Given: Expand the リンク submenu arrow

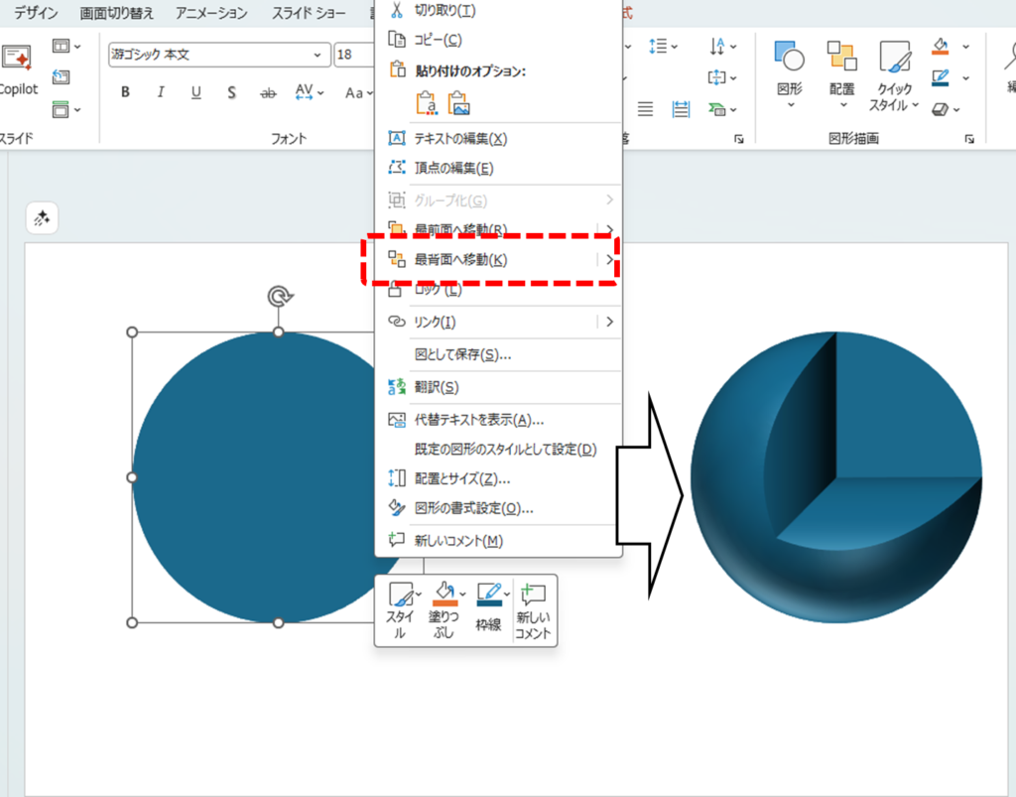Looking at the screenshot, I should (609, 322).
